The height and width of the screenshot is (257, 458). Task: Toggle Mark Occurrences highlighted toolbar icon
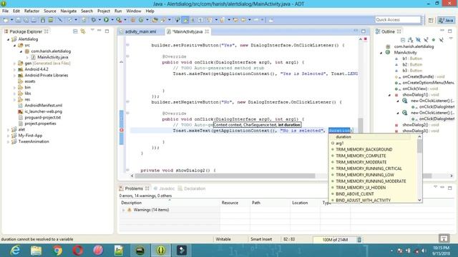click(x=185, y=20)
